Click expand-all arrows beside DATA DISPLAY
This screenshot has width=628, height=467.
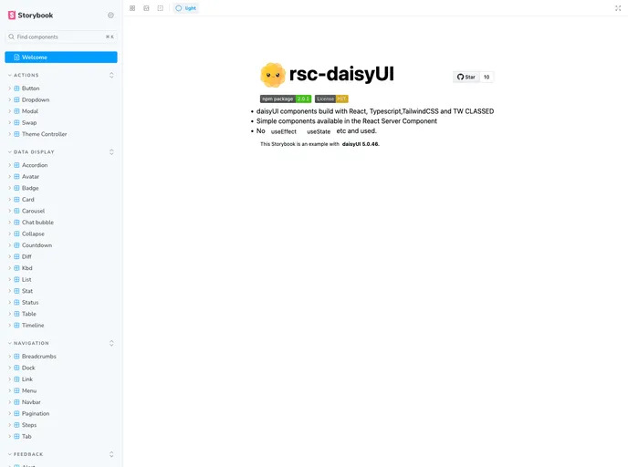111,152
